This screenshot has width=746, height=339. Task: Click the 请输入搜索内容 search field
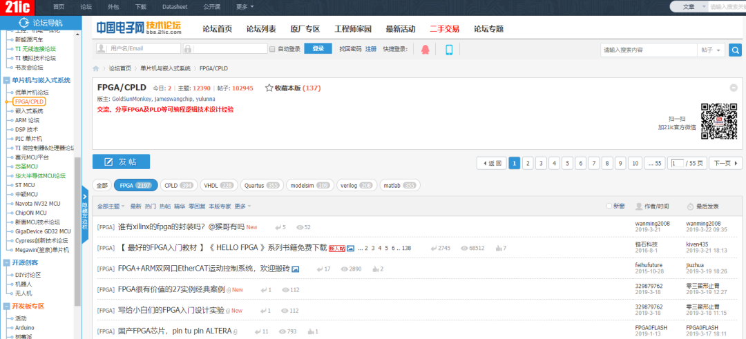[649, 50]
